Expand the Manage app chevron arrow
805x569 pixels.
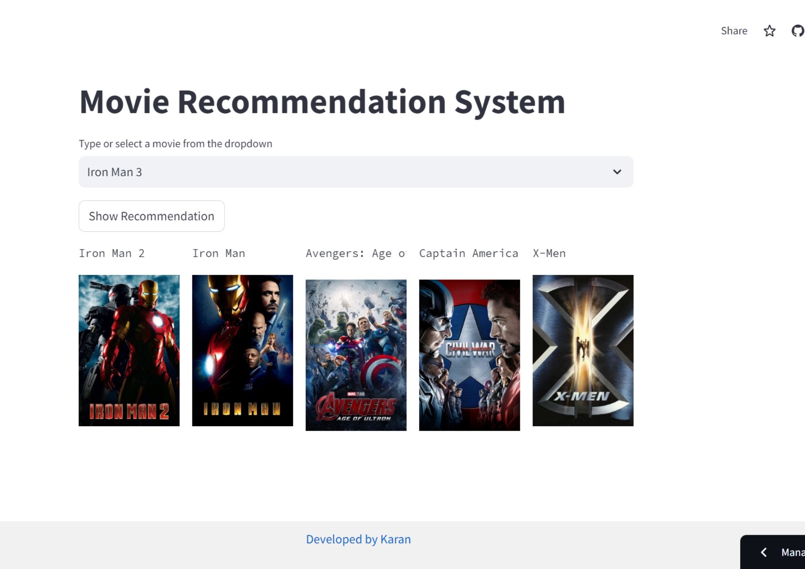pos(764,552)
